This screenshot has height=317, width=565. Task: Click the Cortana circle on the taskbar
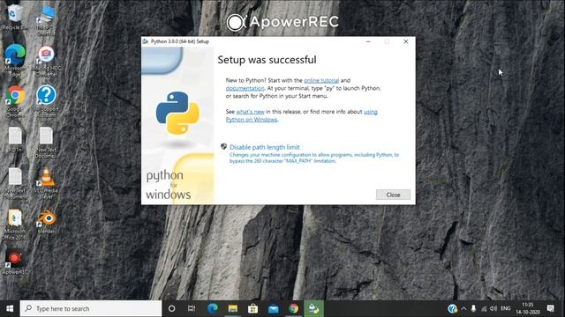[172, 308]
